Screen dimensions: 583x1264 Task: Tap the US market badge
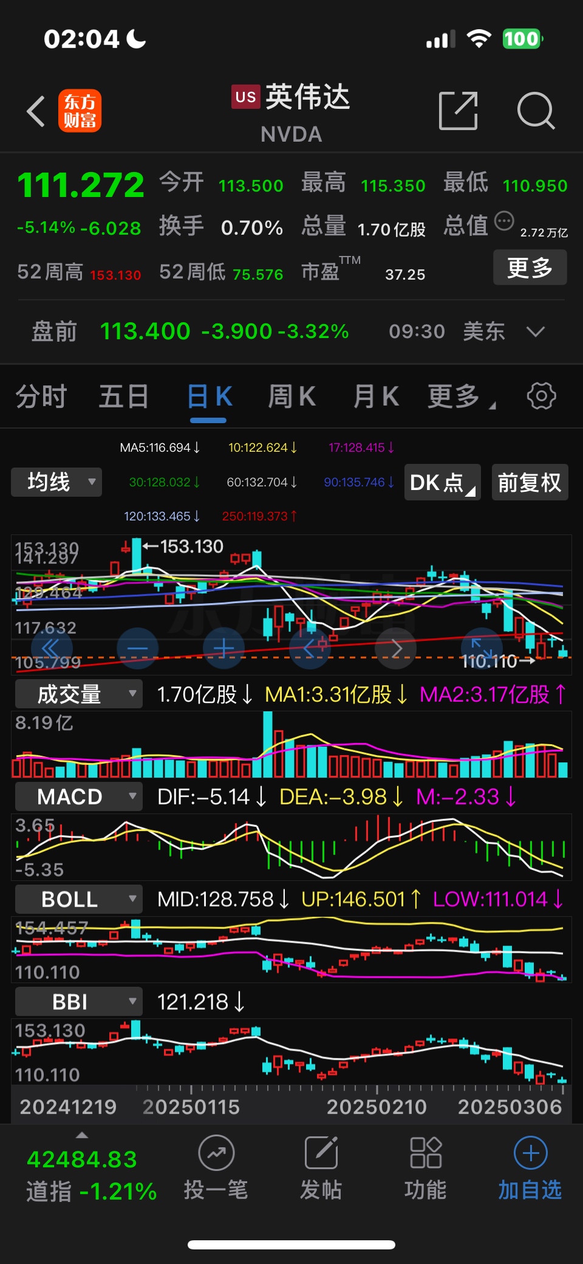(x=245, y=97)
